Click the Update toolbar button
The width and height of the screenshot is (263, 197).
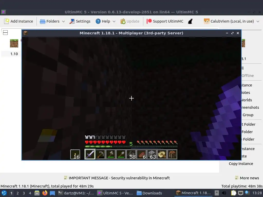click(x=130, y=21)
